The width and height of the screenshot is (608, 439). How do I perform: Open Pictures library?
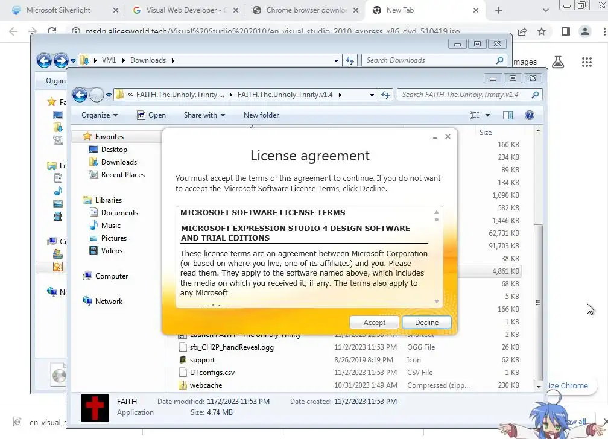click(x=114, y=238)
